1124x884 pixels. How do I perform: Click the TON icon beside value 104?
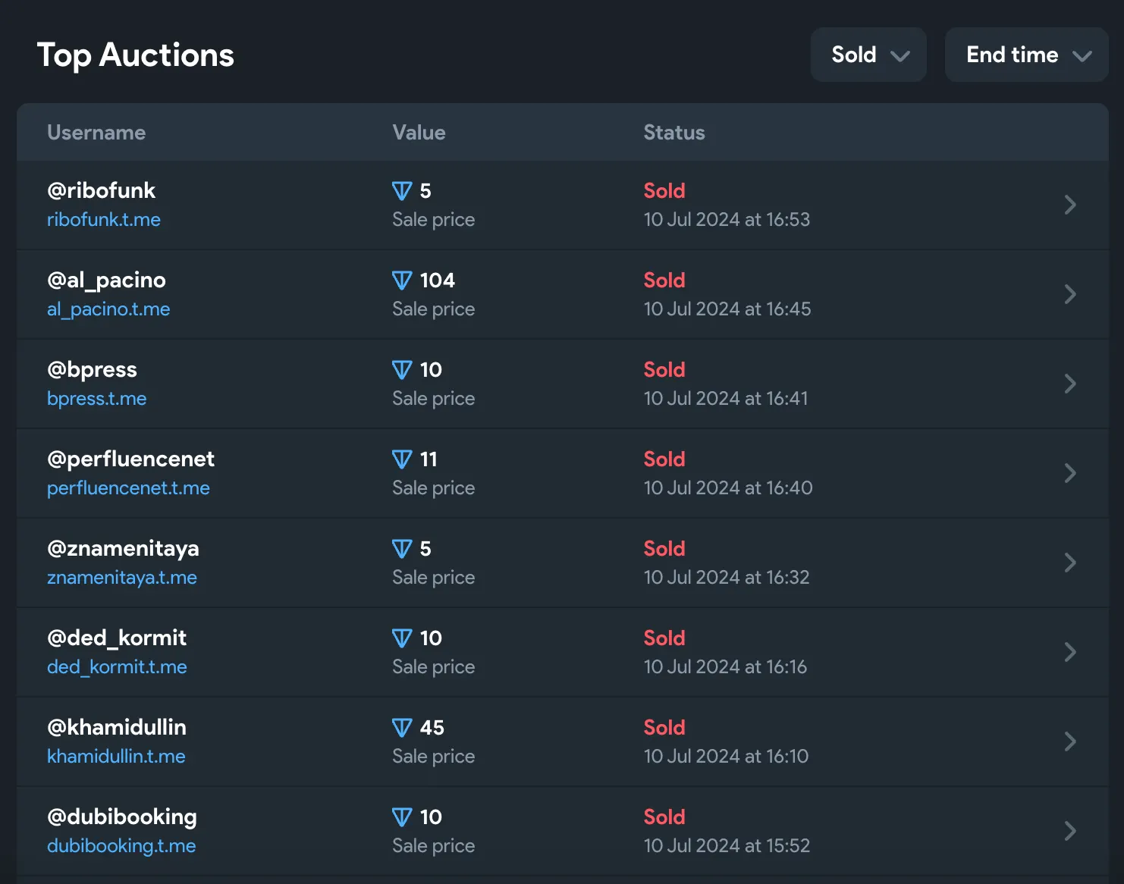tap(402, 281)
